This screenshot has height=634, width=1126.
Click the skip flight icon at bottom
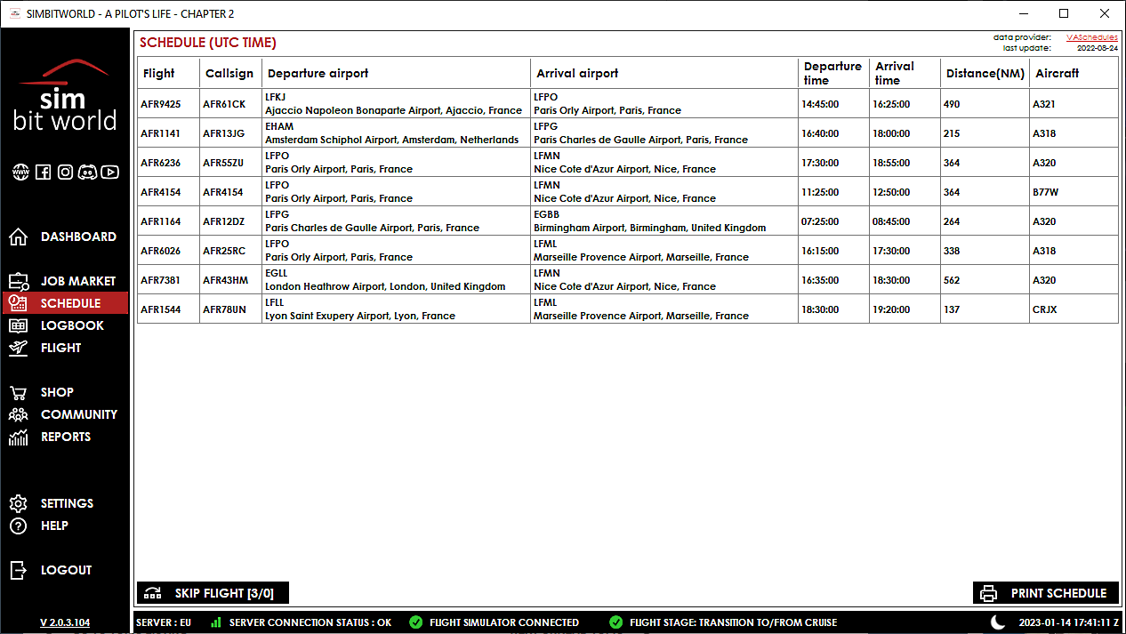pyautogui.click(x=153, y=593)
